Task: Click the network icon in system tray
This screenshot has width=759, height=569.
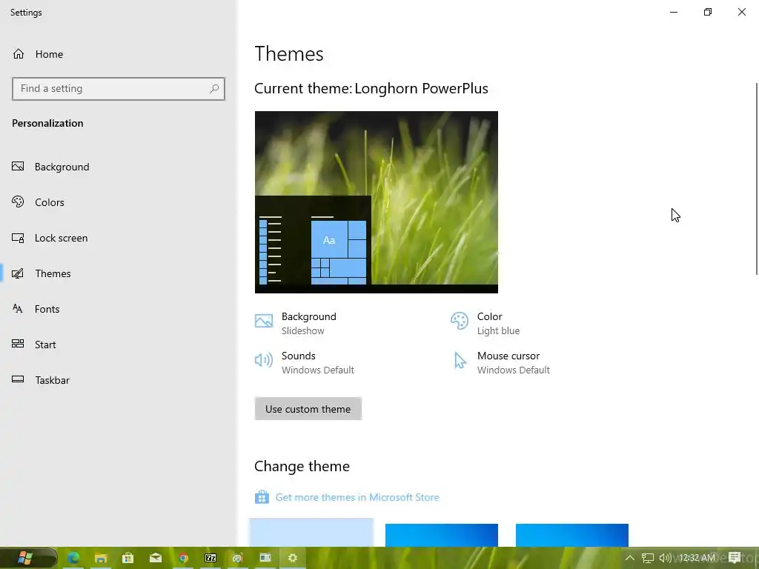Action: pos(648,558)
